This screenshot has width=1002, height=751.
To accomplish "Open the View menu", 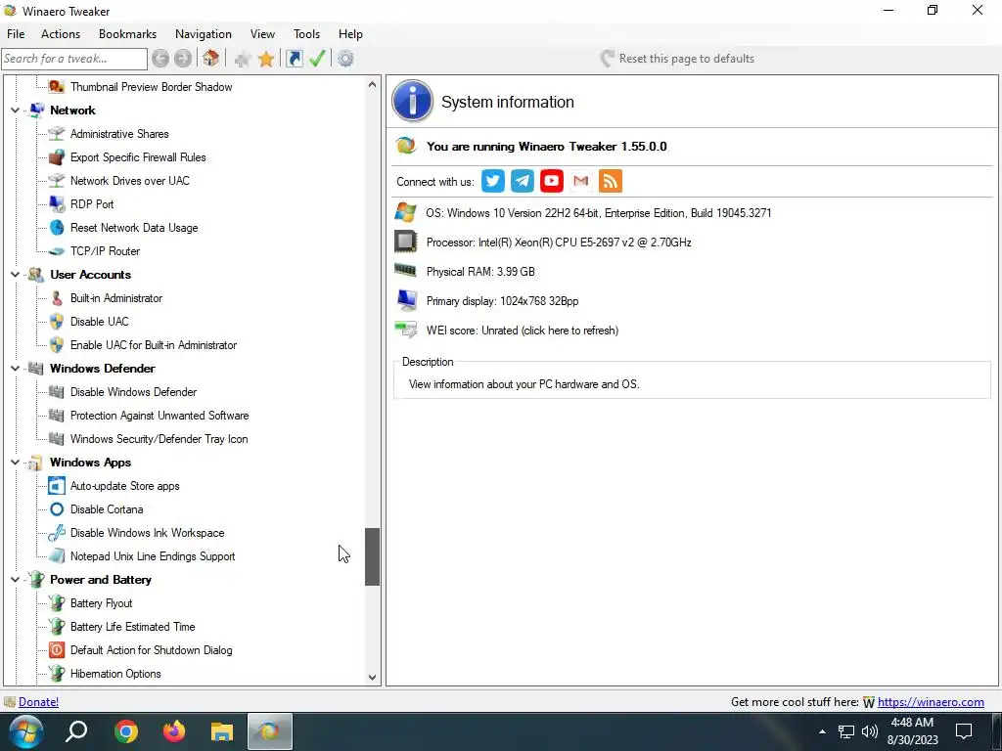I will click(x=262, y=34).
